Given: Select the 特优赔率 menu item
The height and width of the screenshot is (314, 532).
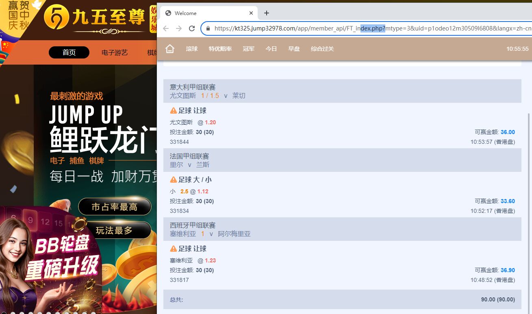Looking at the screenshot, I should (x=220, y=49).
